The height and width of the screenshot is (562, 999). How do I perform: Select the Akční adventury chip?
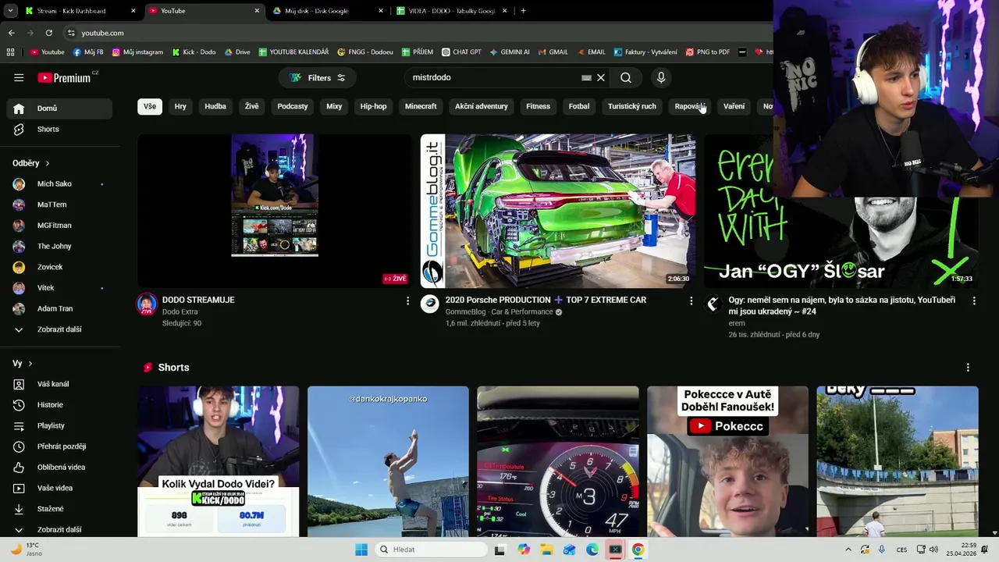[482, 106]
